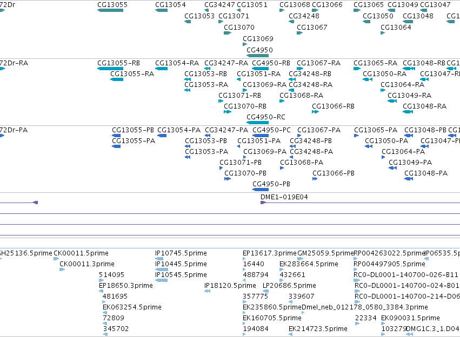Click the CG13069 gene label
Image resolution: width=460 pixels, height=337 pixels.
258,39
